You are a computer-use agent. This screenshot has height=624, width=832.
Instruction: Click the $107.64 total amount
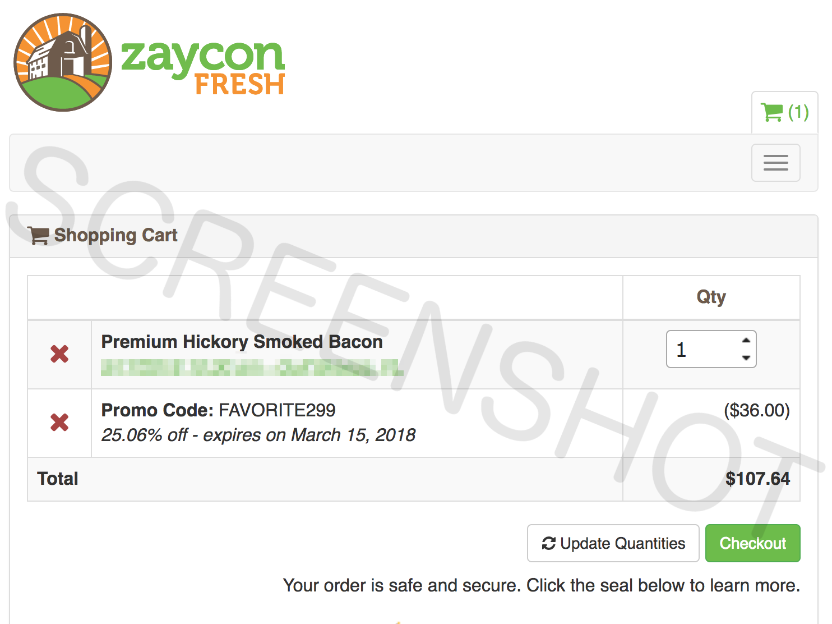click(x=757, y=479)
